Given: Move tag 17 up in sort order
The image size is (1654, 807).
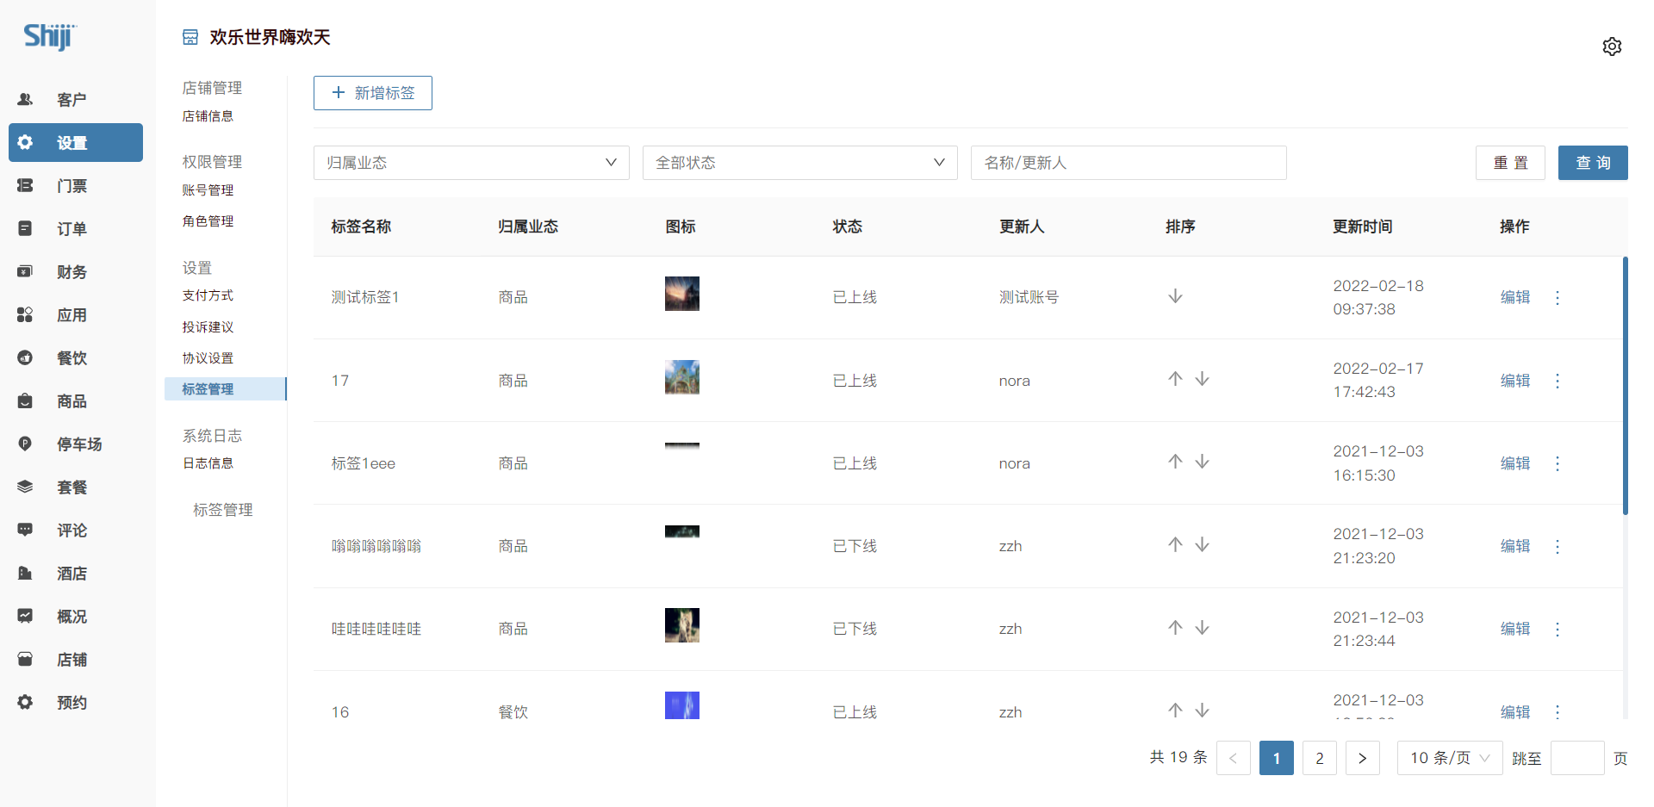Looking at the screenshot, I should pos(1175,379).
